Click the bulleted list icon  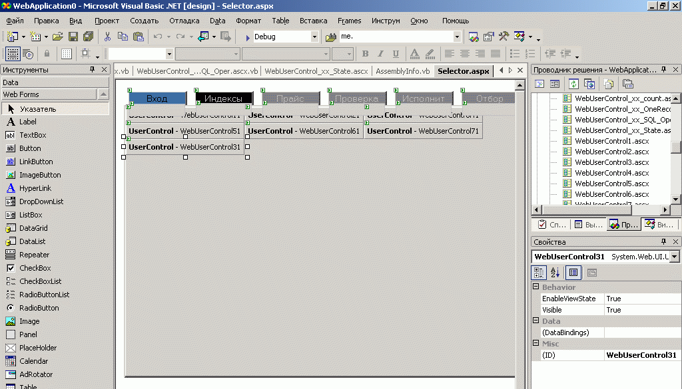tap(515, 54)
